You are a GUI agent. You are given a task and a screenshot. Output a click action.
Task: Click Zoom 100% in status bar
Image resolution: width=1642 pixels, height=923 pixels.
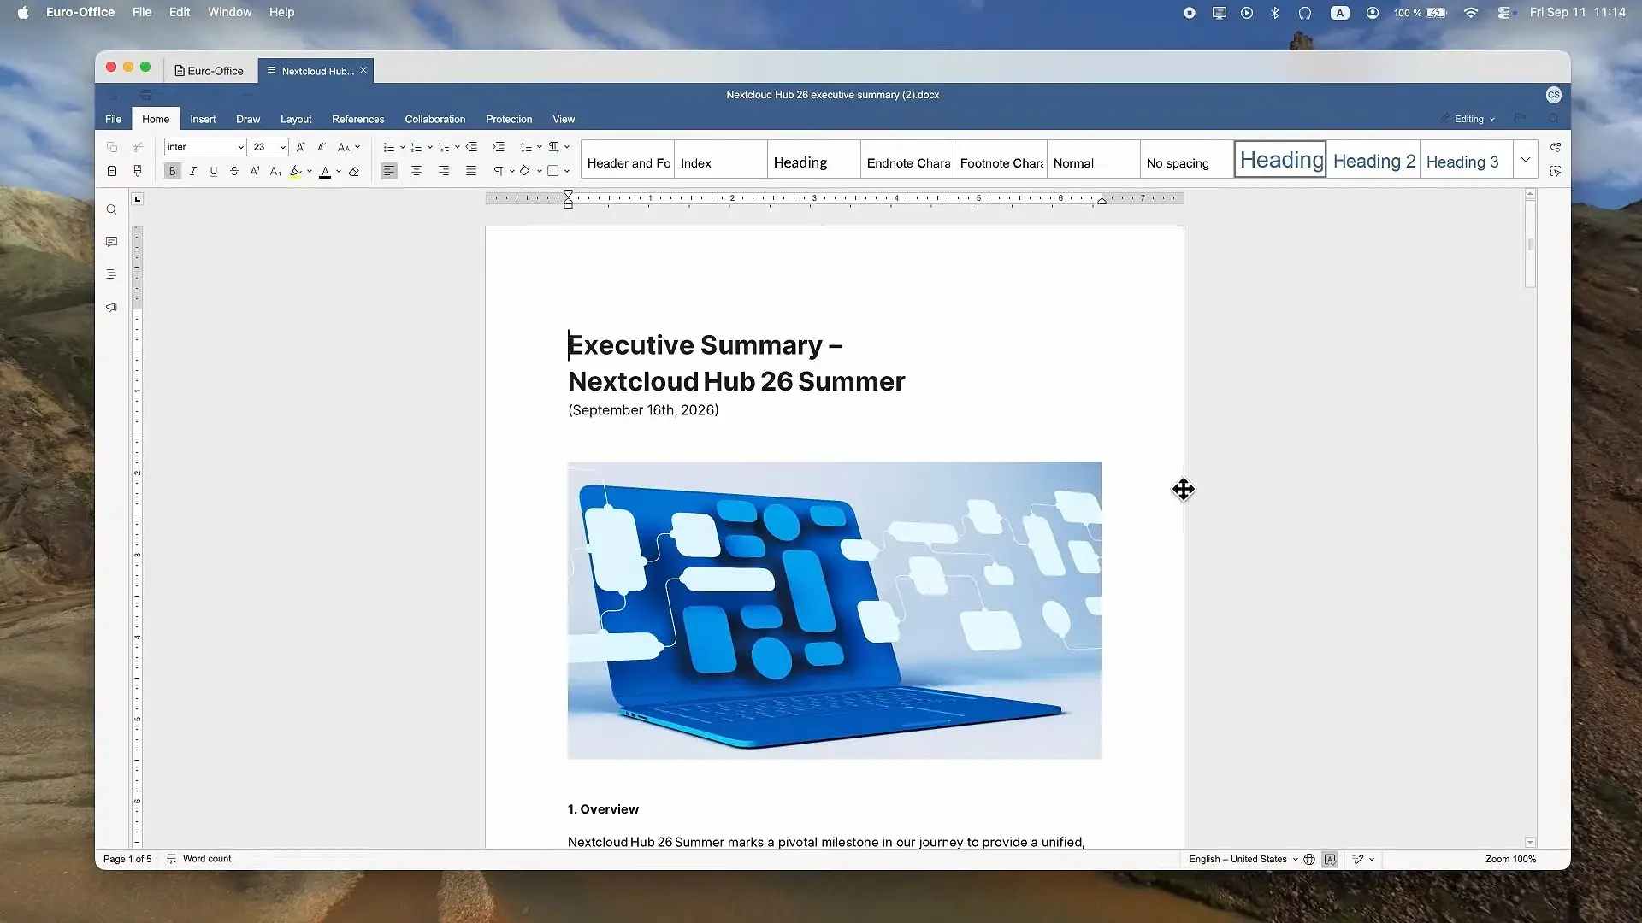coord(1510,859)
